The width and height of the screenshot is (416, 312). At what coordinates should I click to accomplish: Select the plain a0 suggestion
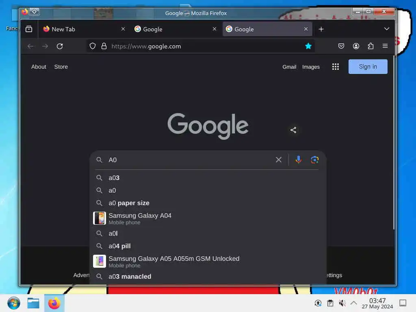[x=208, y=191]
